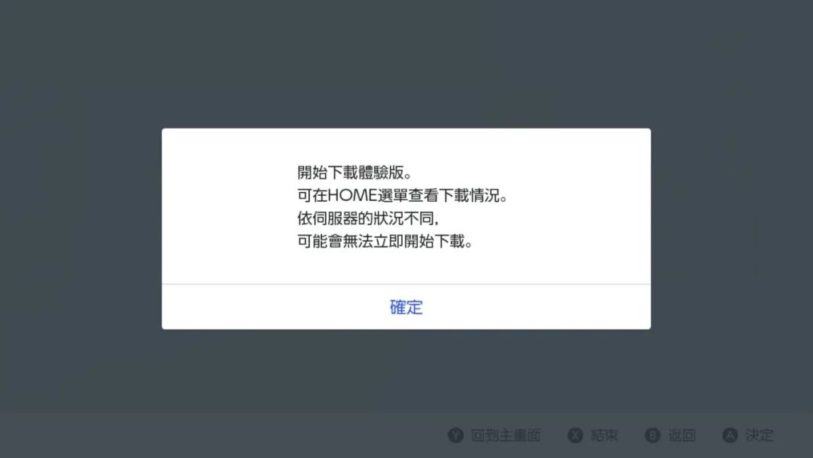Select the 返回 footer label
The width and height of the screenshot is (813, 458).
[682, 435]
